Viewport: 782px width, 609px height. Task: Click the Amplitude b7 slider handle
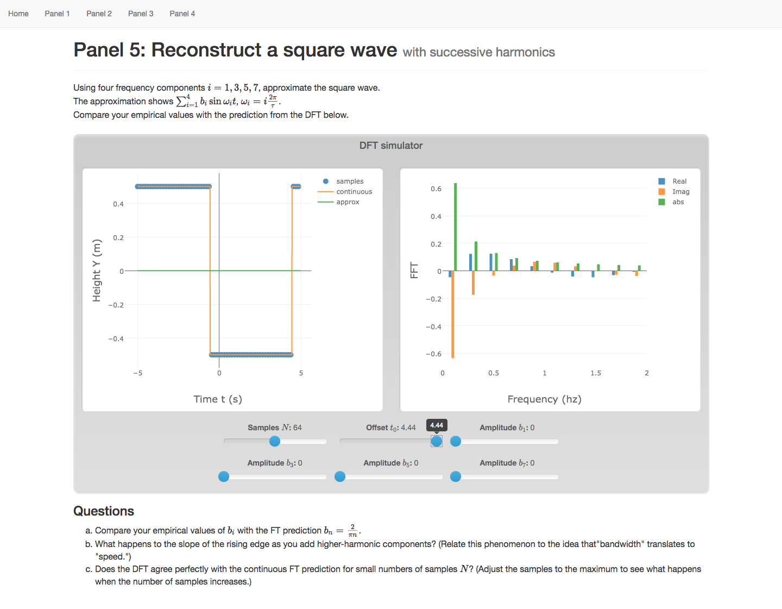[x=456, y=476]
